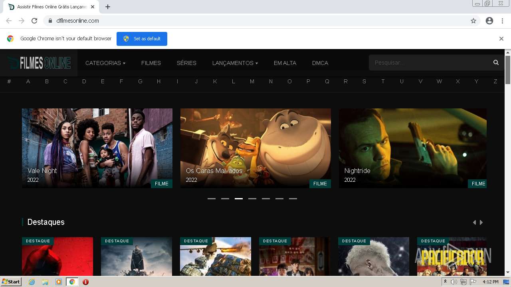Select fourth carousel slide indicator
The width and height of the screenshot is (511, 287).
point(252,199)
